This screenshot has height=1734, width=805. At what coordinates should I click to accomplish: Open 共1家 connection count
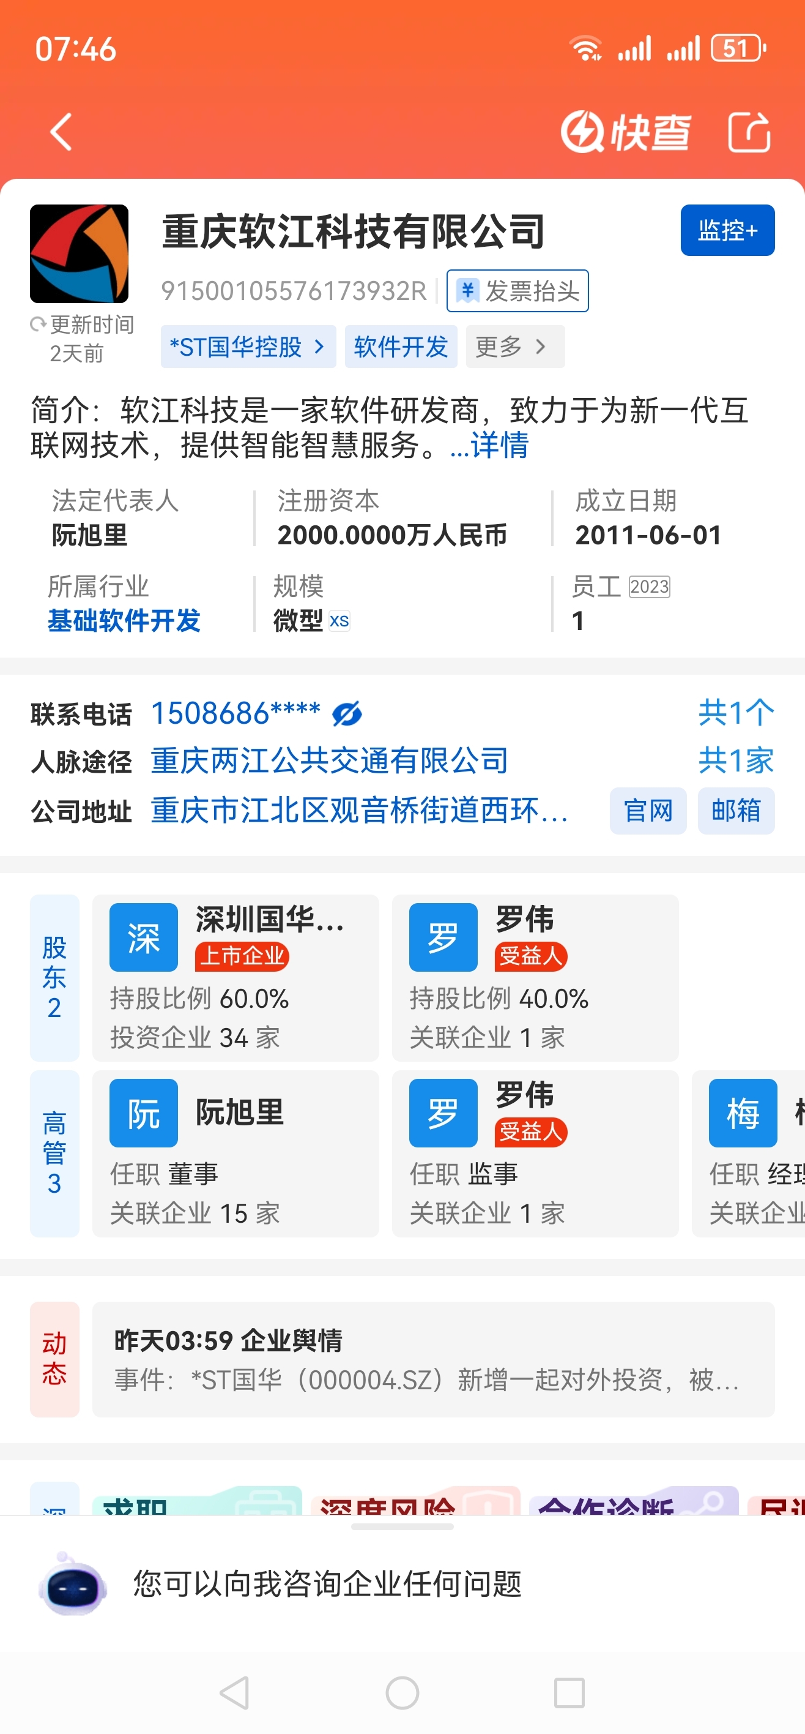736,760
